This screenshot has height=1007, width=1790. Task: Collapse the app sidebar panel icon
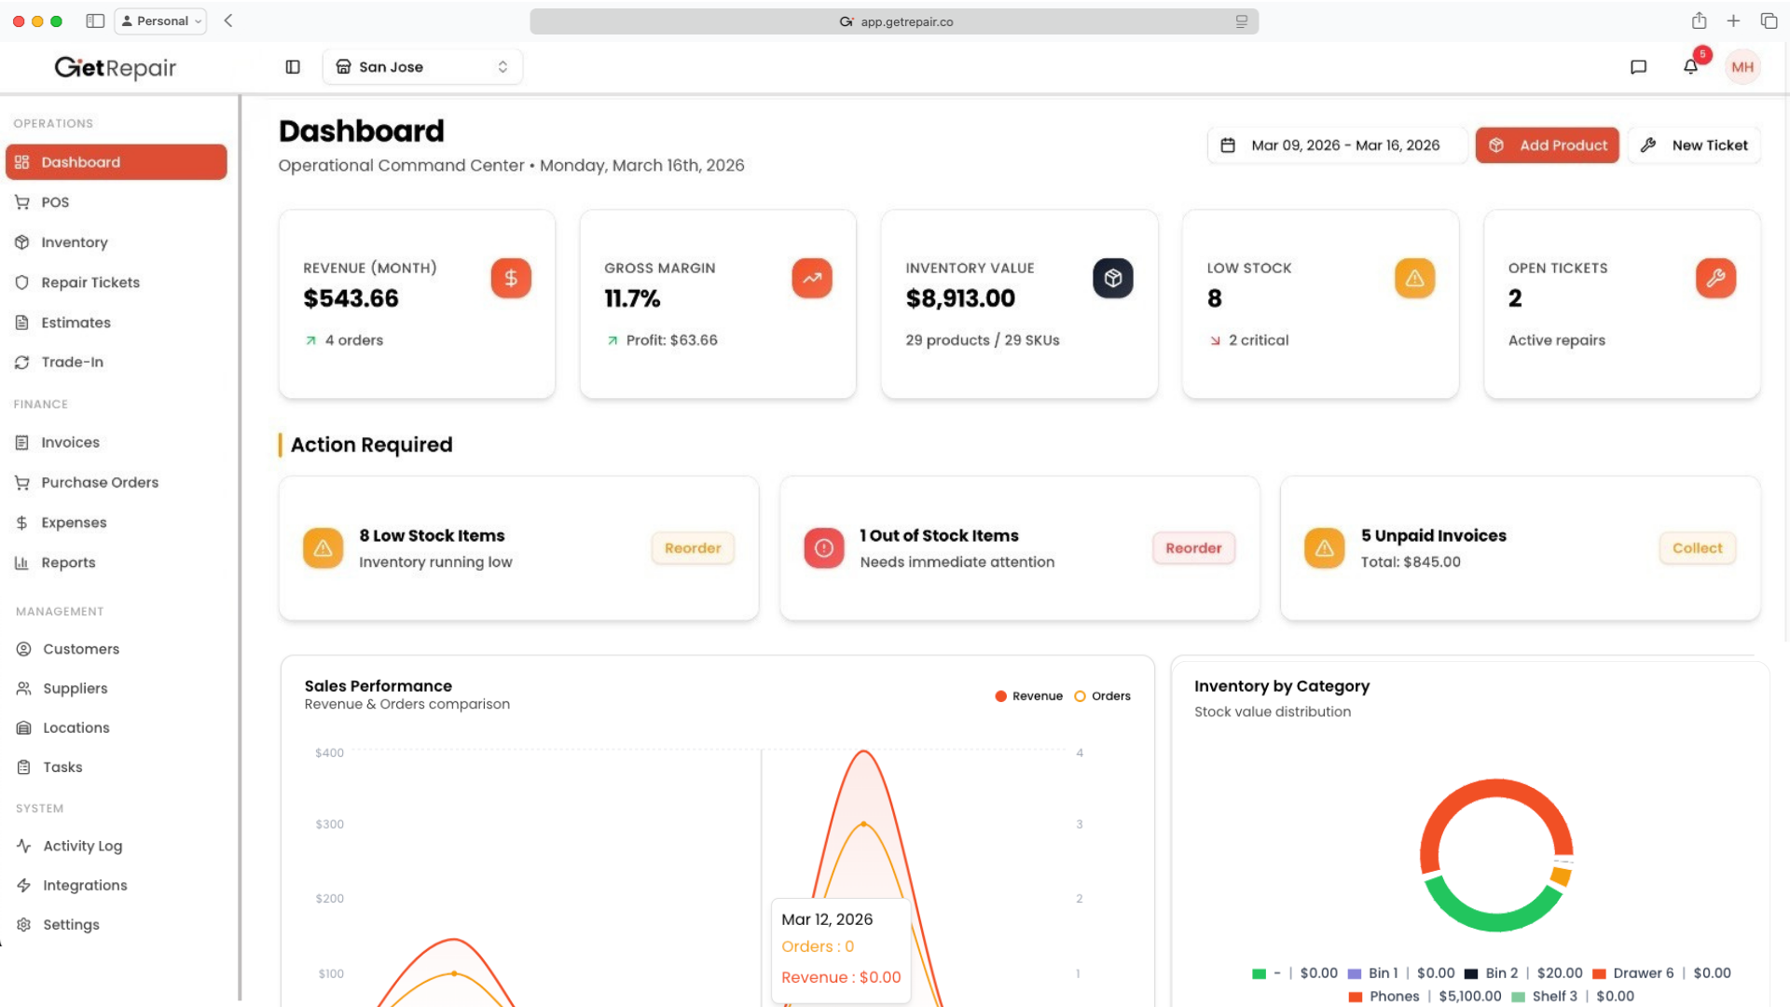click(293, 66)
